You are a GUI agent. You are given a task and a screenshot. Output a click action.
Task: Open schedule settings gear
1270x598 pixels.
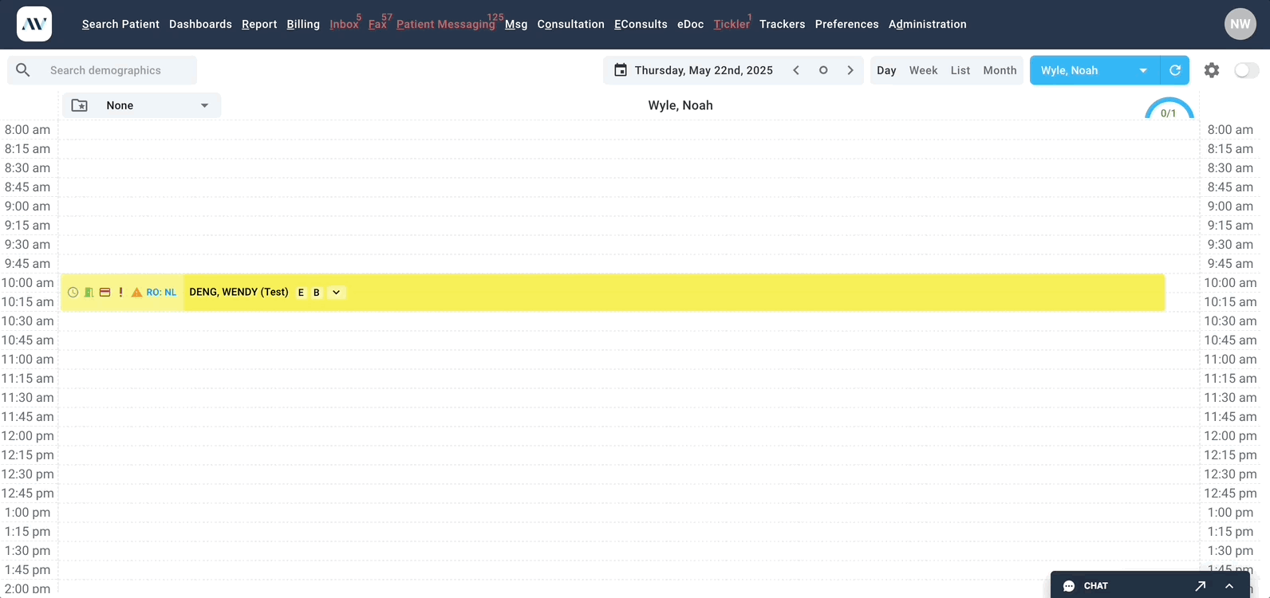tap(1212, 70)
